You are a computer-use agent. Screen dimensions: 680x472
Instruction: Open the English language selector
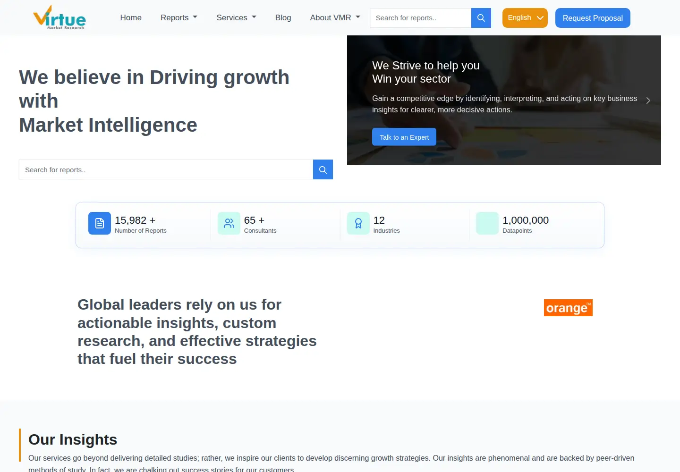pos(525,18)
